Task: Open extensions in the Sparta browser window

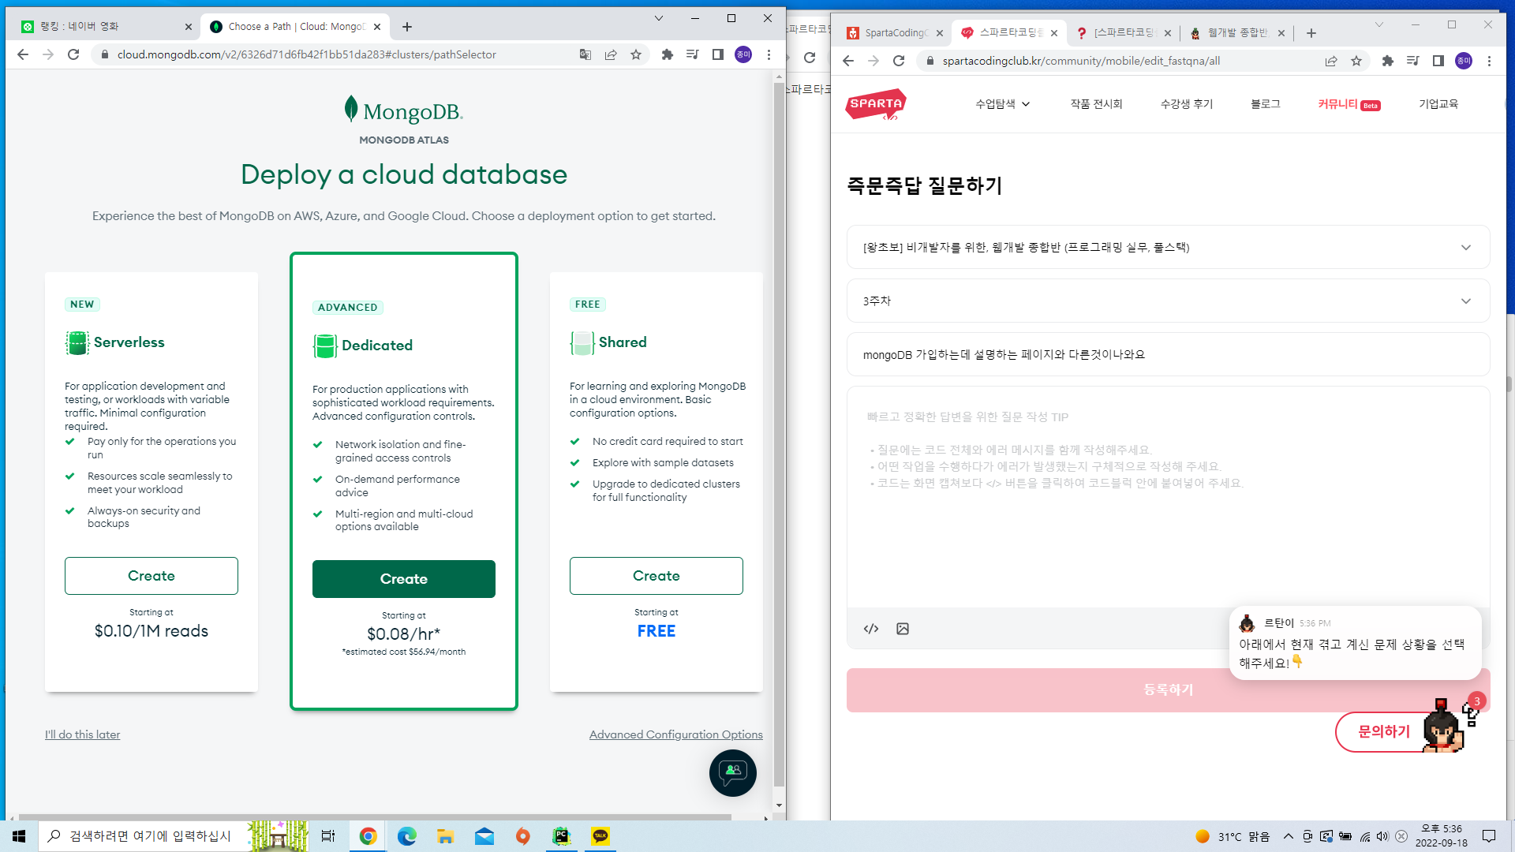Action: [x=1388, y=61]
